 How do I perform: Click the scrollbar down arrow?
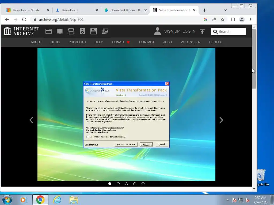coord(254,189)
